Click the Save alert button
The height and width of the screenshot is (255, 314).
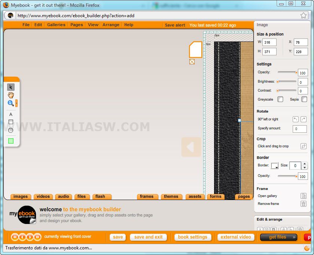175,25
